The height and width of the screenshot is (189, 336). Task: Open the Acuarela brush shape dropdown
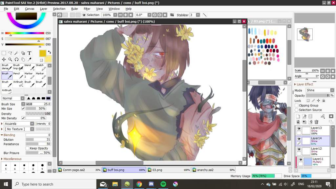[x=32, y=124]
